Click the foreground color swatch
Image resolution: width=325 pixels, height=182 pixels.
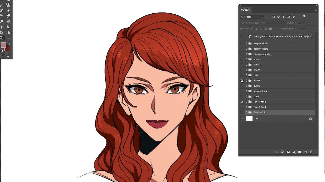3,45
